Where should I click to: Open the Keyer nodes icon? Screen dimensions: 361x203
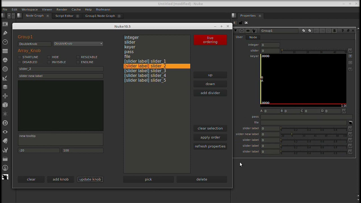pos(5,78)
